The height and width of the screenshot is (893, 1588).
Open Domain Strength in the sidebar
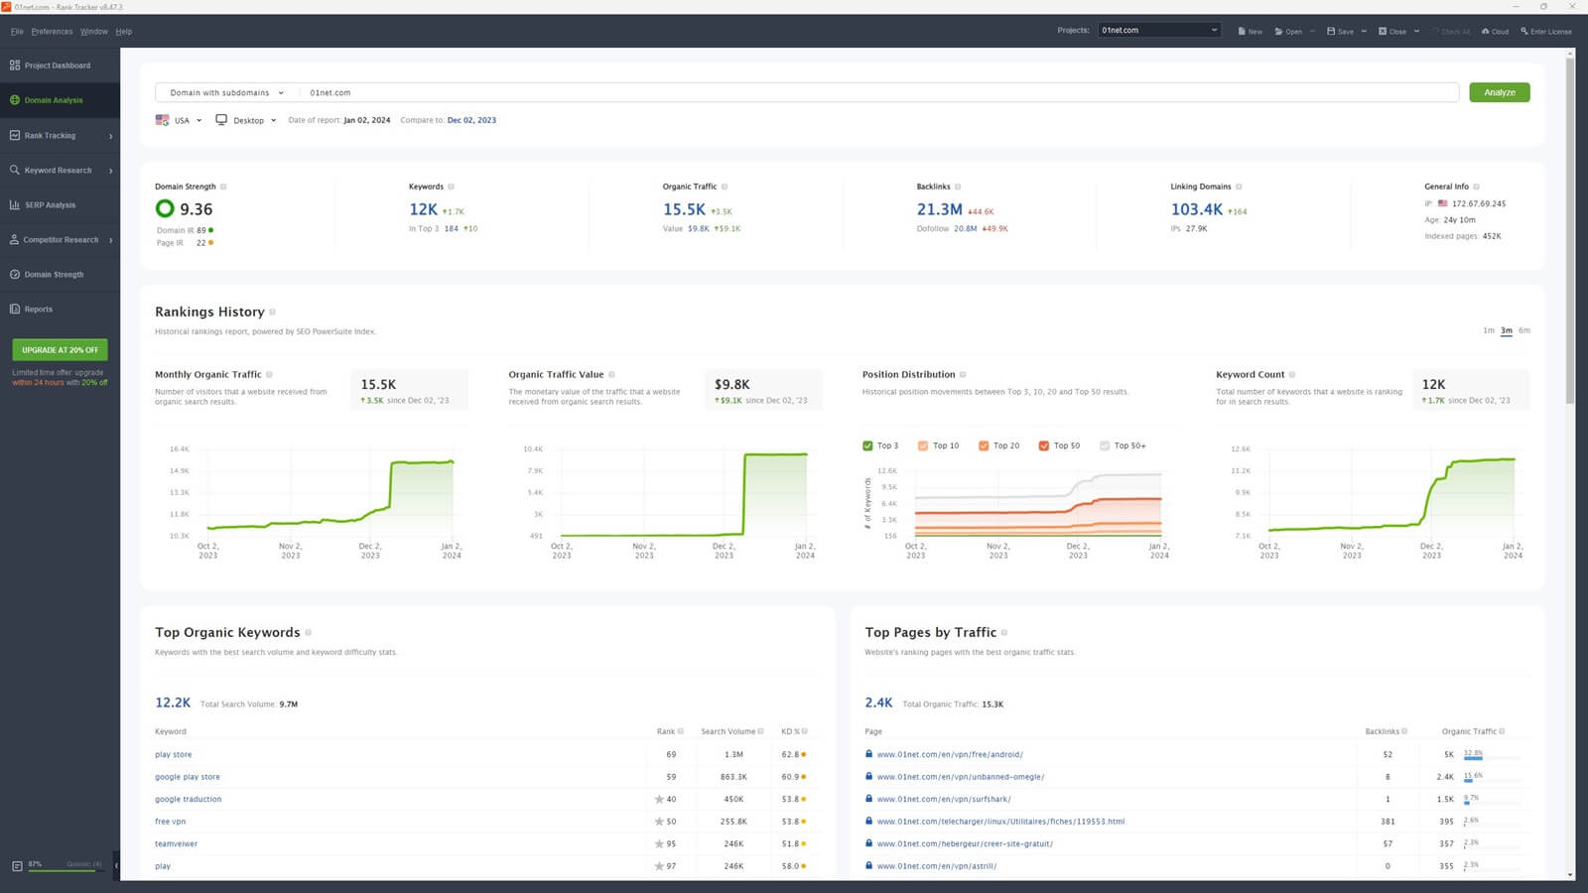click(x=60, y=274)
